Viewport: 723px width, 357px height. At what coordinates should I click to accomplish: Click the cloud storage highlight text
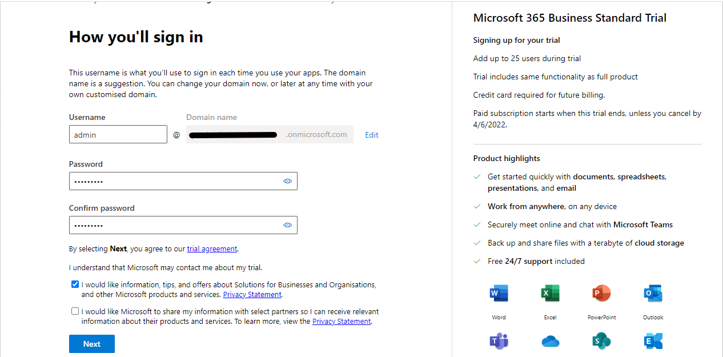coord(586,243)
